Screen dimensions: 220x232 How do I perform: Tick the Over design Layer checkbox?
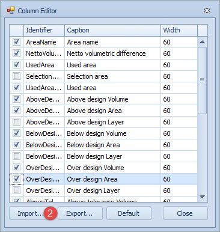[16, 191]
